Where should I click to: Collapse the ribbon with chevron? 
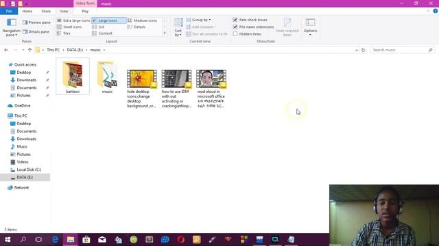pos(428,11)
